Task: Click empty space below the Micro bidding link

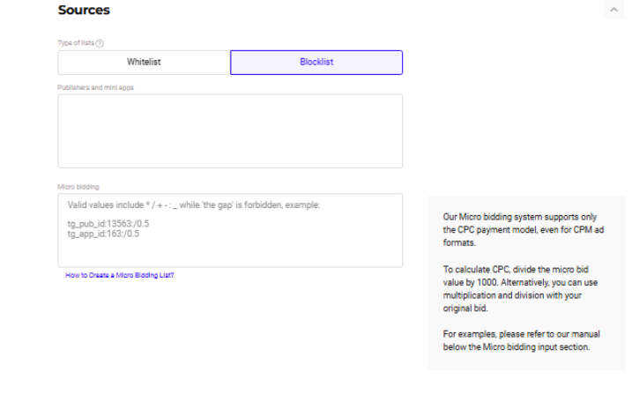Action: pyautogui.click(x=229, y=335)
